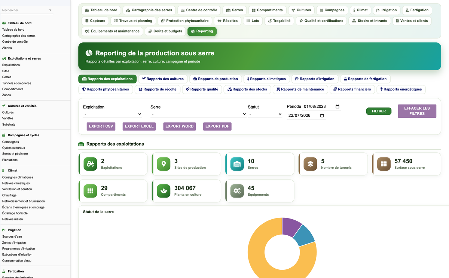Click the grid icon on Surface sous serre card
The height and width of the screenshot is (278, 449).
(384, 164)
